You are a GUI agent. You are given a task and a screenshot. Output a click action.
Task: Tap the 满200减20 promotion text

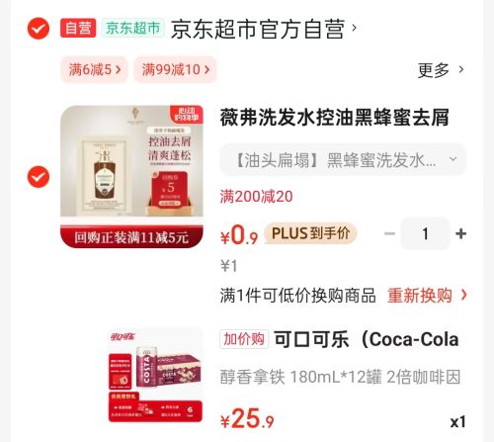pos(256,197)
